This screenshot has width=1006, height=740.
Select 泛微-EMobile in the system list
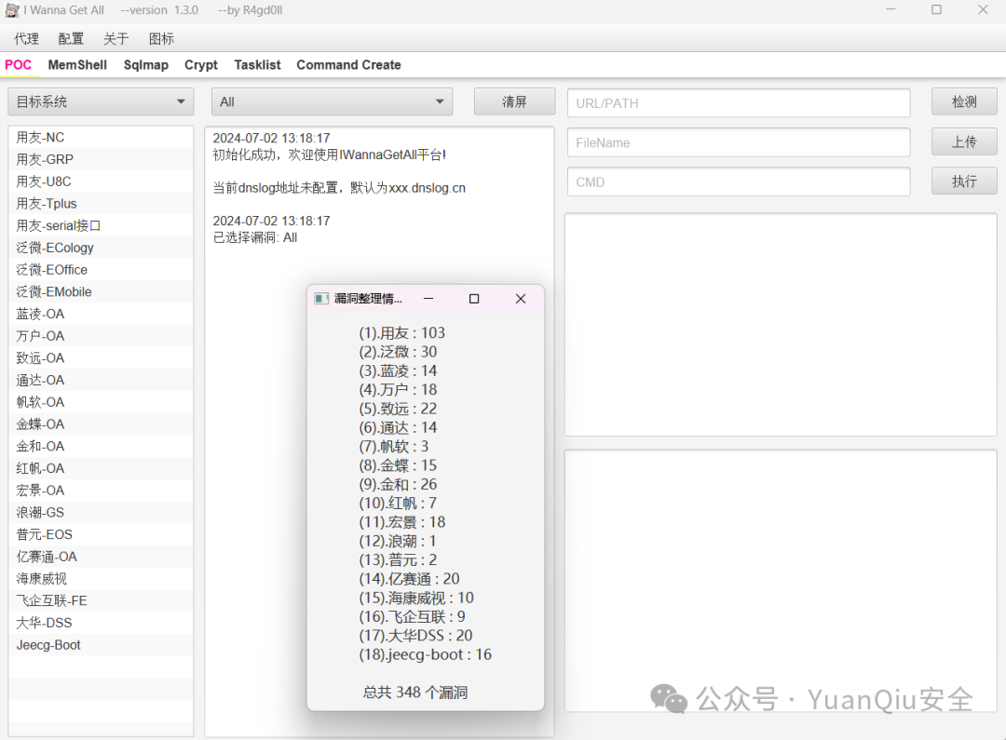[x=101, y=291]
